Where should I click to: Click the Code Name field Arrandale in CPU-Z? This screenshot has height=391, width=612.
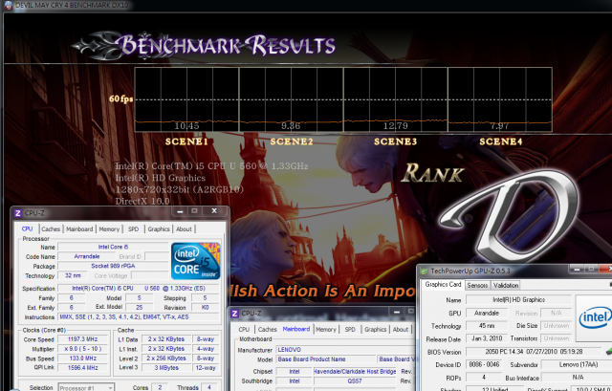(87, 256)
